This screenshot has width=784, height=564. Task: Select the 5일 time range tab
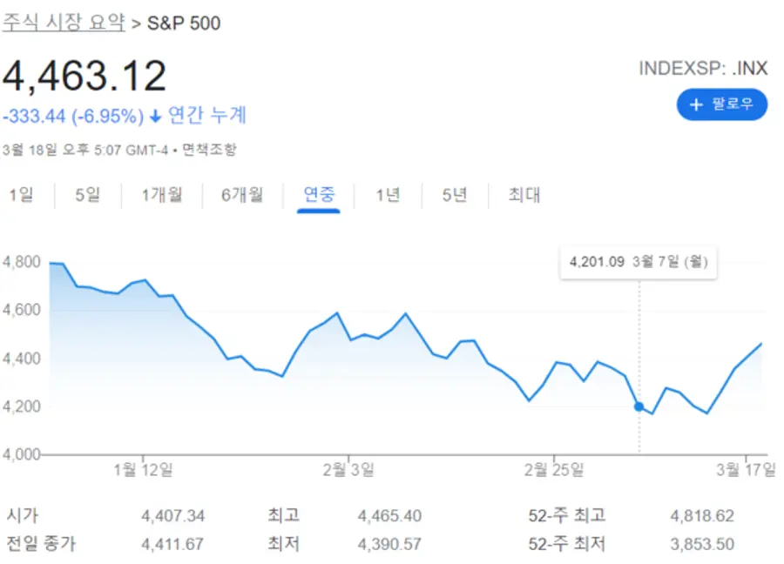88,194
